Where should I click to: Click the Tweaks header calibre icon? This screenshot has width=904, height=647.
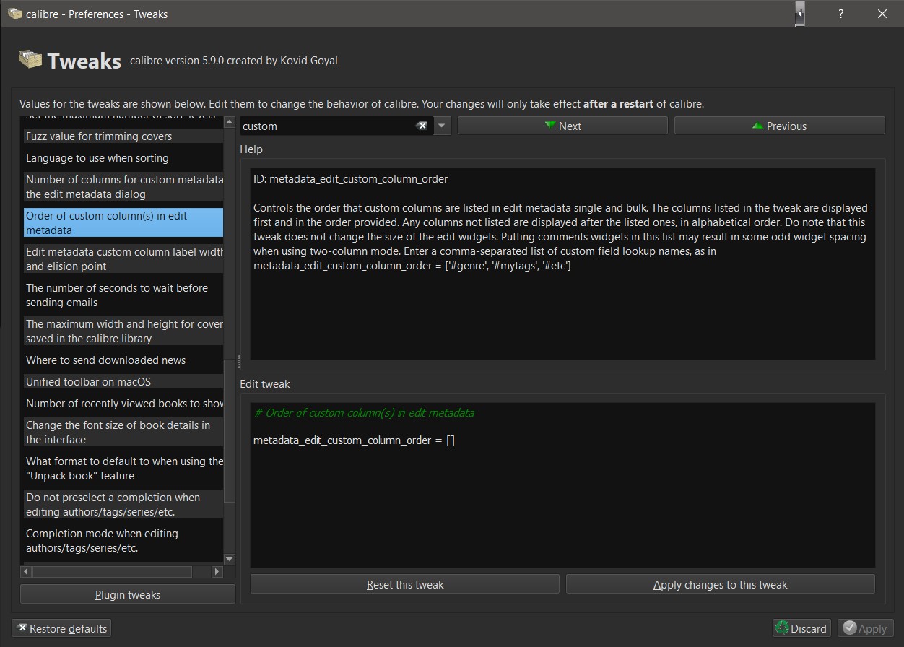(30, 60)
